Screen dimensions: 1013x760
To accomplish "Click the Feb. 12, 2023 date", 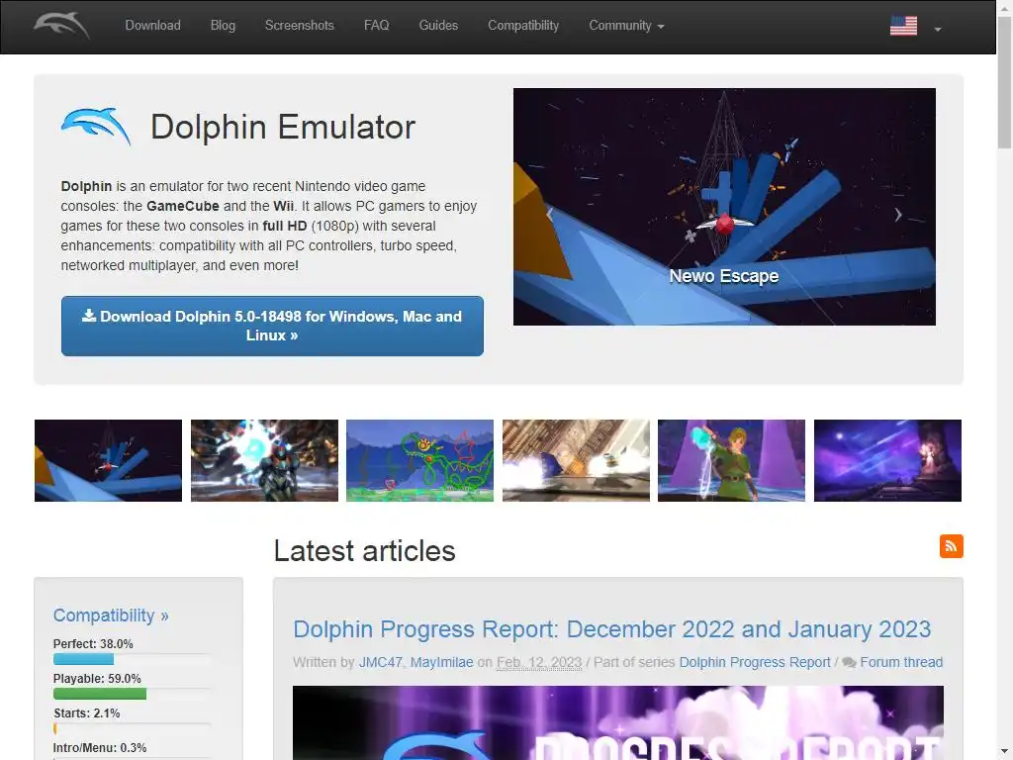I will coord(539,662).
